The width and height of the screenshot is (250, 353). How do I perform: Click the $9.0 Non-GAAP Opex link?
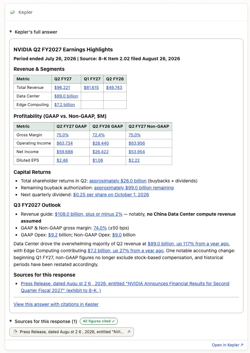click(x=117, y=235)
